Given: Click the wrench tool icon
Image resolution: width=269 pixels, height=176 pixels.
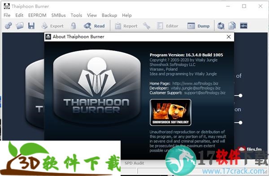Looking at the screenshot, I should click(147, 26).
